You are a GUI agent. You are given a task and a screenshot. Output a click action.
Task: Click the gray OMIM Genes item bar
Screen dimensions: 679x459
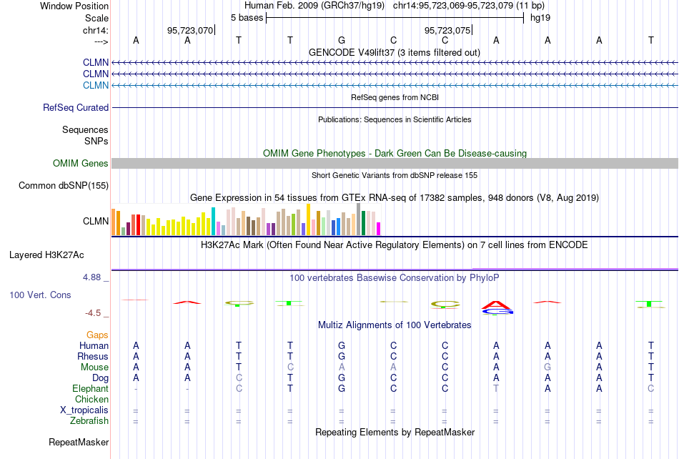[x=395, y=163]
